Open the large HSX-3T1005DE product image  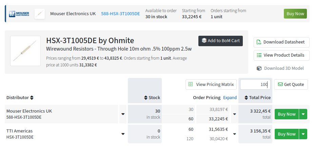tap(25, 51)
